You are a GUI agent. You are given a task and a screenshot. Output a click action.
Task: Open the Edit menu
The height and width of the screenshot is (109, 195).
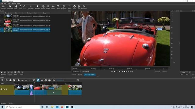(5, 3)
